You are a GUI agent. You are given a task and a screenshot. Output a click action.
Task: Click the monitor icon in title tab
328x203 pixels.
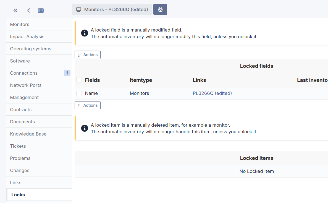79,10
